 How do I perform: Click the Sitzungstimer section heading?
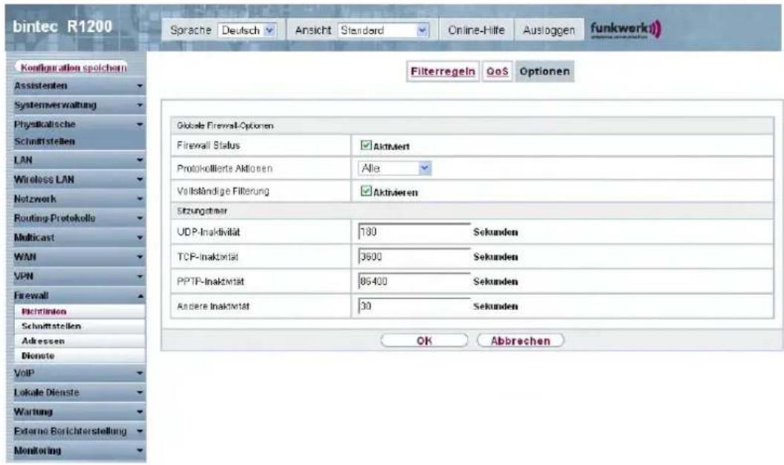point(202,211)
